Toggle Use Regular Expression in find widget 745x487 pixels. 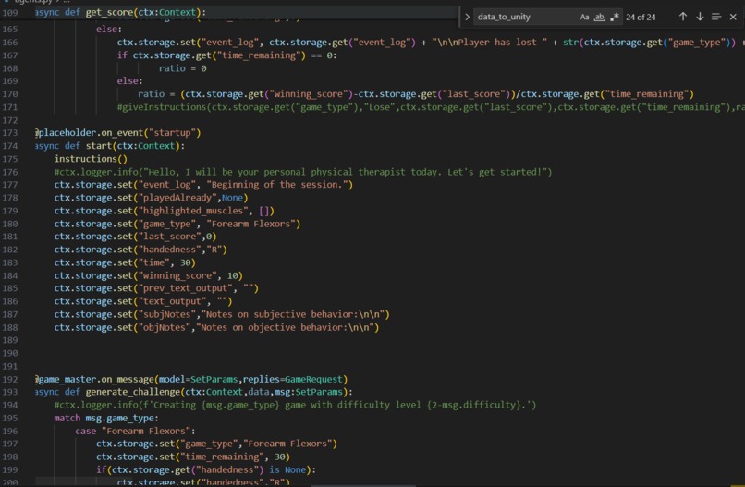[x=615, y=18]
